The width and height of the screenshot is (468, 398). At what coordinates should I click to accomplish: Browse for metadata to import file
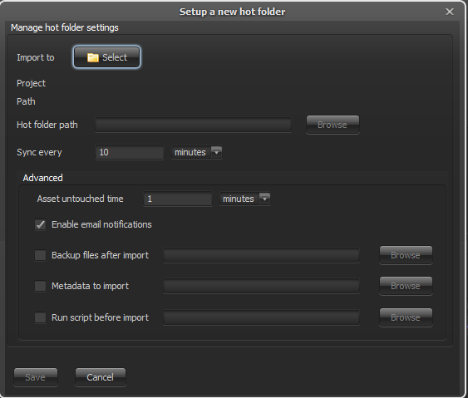[406, 286]
